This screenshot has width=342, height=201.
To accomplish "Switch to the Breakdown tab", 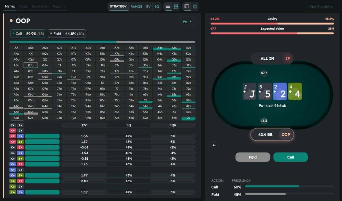I will 41,6.
